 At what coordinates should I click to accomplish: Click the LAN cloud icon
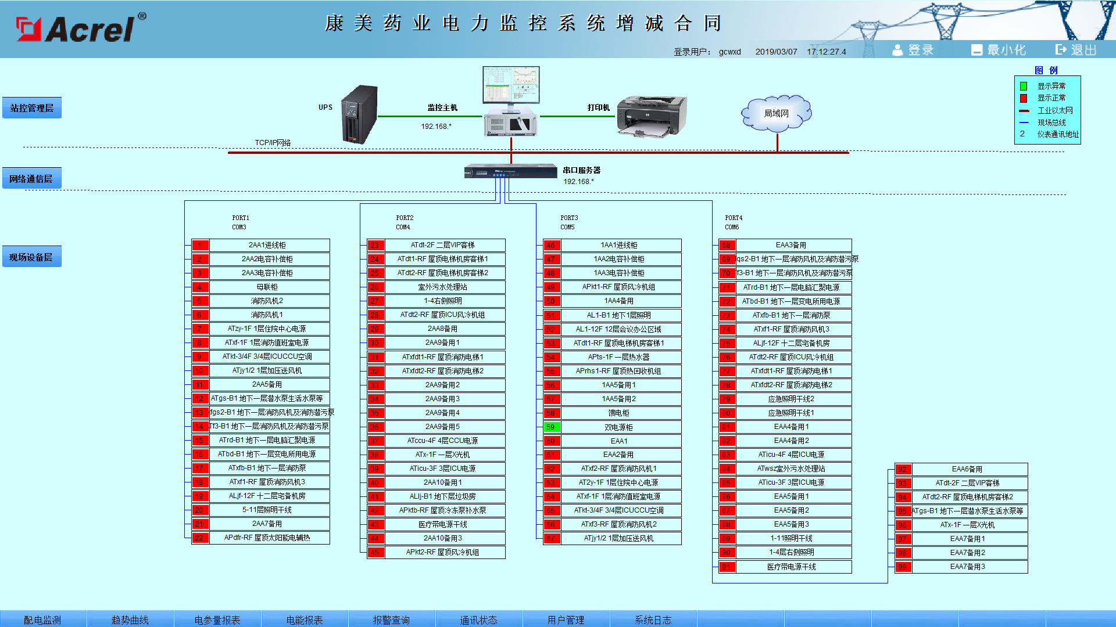tap(777, 113)
